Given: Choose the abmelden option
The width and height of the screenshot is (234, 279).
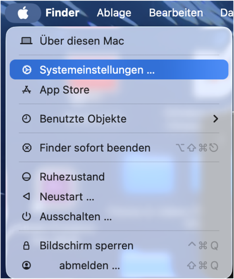Looking at the screenshot, I should (89, 266).
